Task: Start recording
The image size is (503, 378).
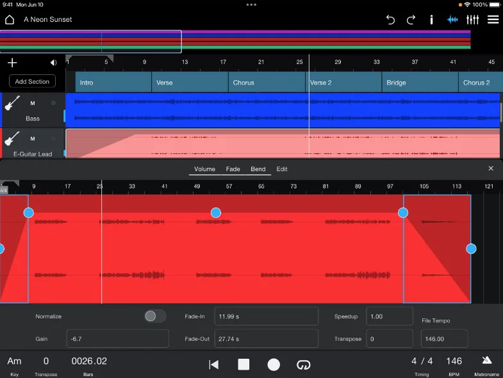Action: tap(274, 365)
